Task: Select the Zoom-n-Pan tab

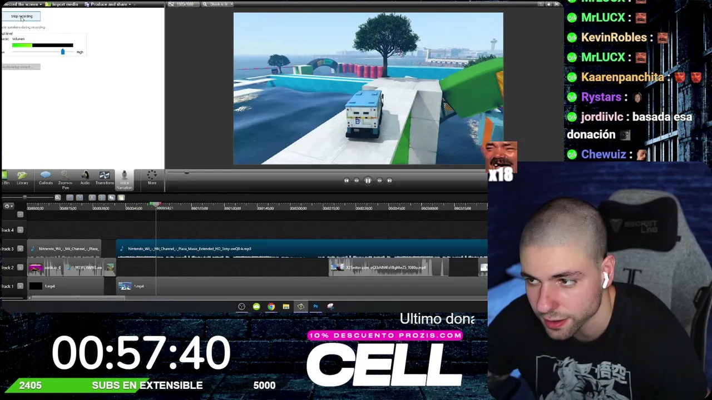Action: [x=65, y=180]
